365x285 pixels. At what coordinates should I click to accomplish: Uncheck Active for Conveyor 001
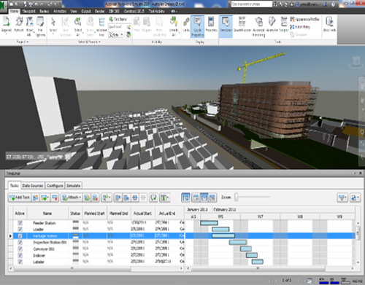(20, 249)
